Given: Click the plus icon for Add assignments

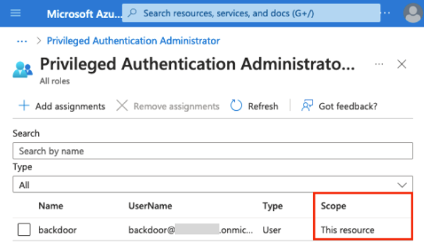Looking at the screenshot, I should click(24, 106).
